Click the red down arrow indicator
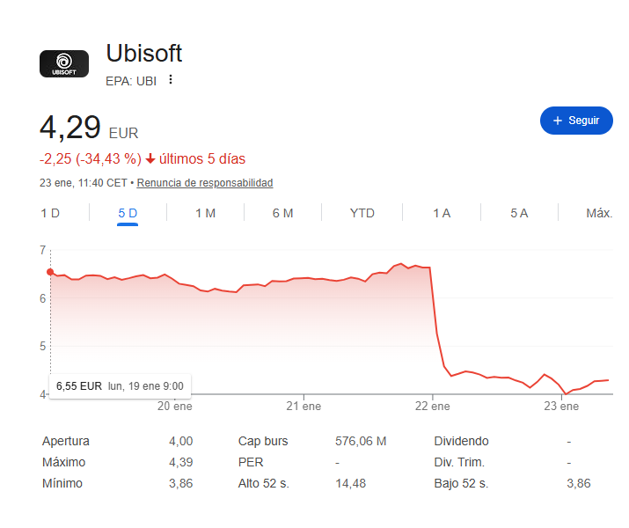This screenshot has width=629, height=528. coord(150,159)
